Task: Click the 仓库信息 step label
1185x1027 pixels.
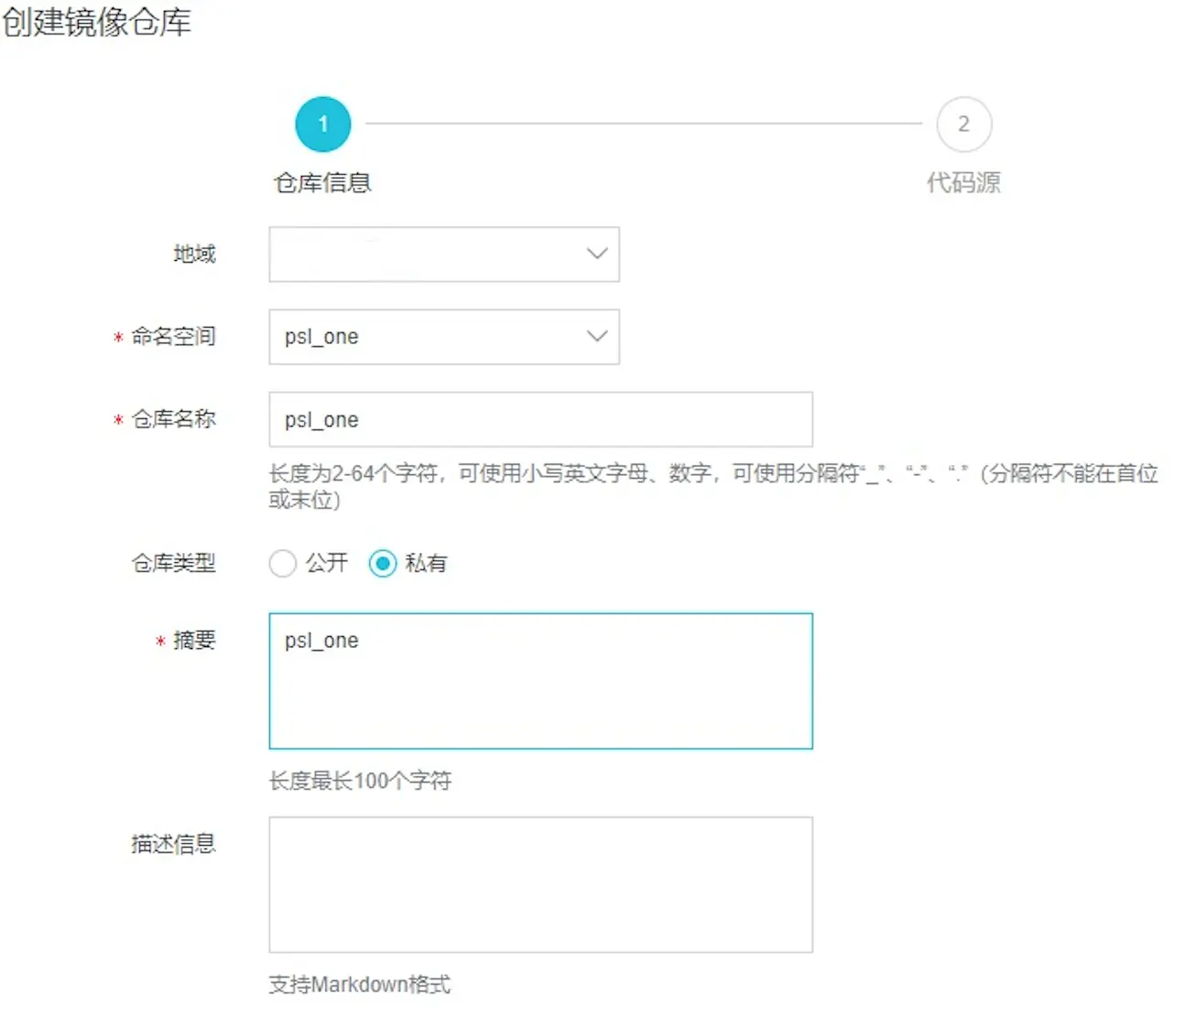Action: tap(322, 182)
